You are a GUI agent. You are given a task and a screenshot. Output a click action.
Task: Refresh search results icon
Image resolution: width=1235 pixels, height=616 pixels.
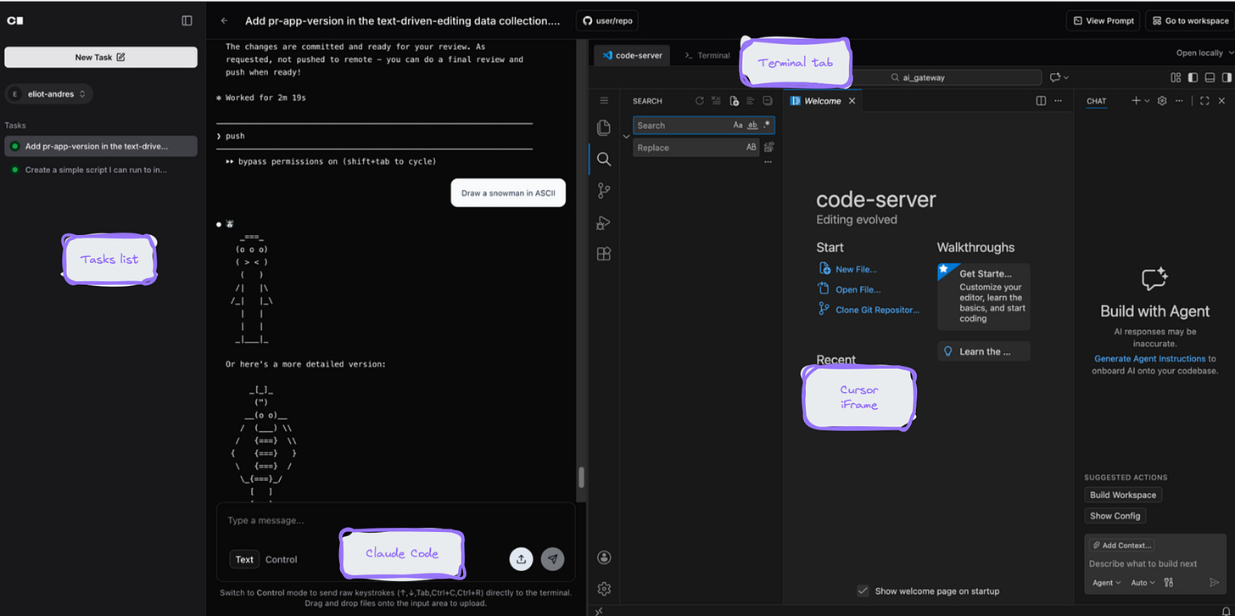(700, 101)
